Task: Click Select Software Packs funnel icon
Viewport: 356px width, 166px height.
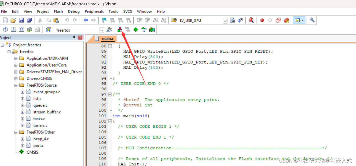Action: click(x=144, y=29)
